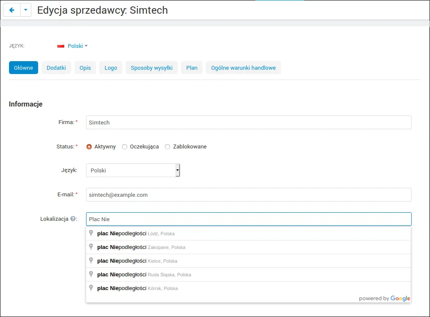Open the Sposoby wysyłki tab
The height and width of the screenshot is (317, 430).
[152, 68]
